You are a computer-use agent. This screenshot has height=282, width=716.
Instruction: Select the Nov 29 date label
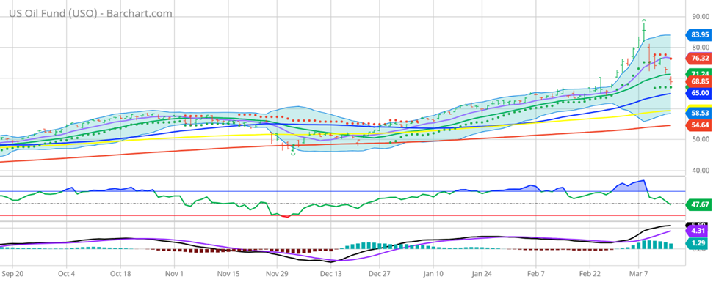pyautogui.click(x=276, y=274)
